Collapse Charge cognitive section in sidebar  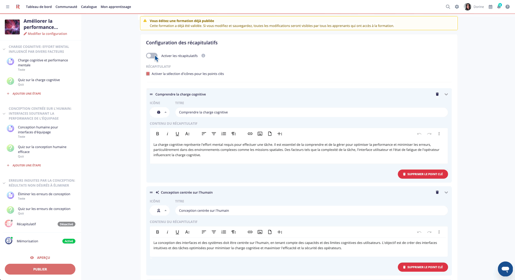tap(4, 49)
